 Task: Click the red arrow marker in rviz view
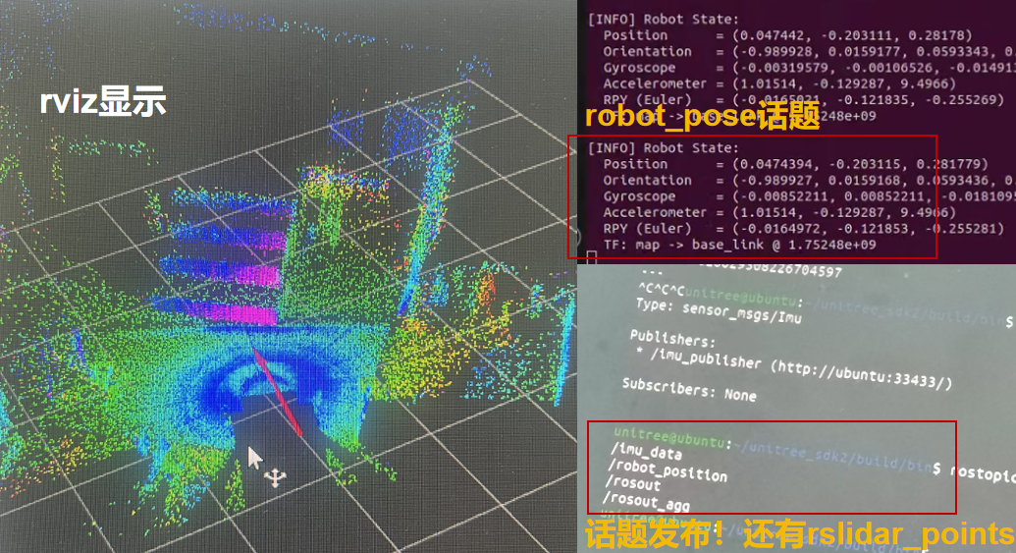[278, 391]
